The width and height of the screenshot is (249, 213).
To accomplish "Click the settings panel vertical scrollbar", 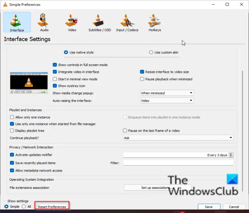I will point(243,131).
